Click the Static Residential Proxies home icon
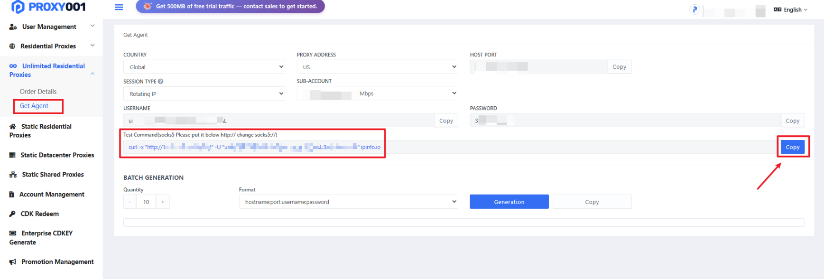 pos(13,127)
